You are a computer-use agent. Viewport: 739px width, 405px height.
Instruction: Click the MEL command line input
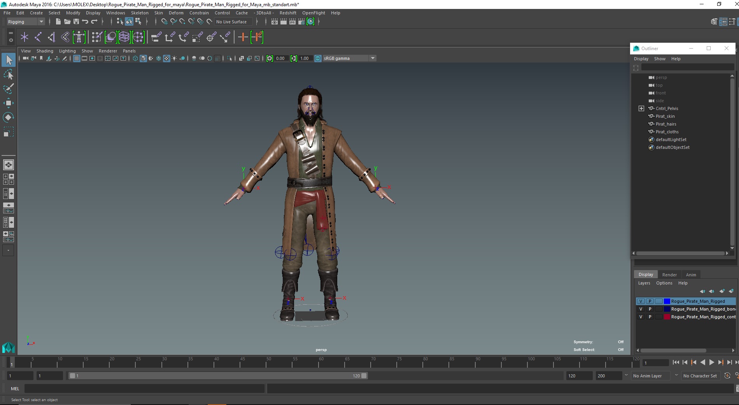click(x=144, y=389)
